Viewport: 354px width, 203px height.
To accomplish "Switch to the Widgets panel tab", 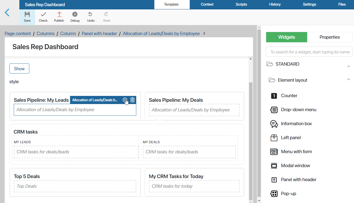I will point(287,37).
